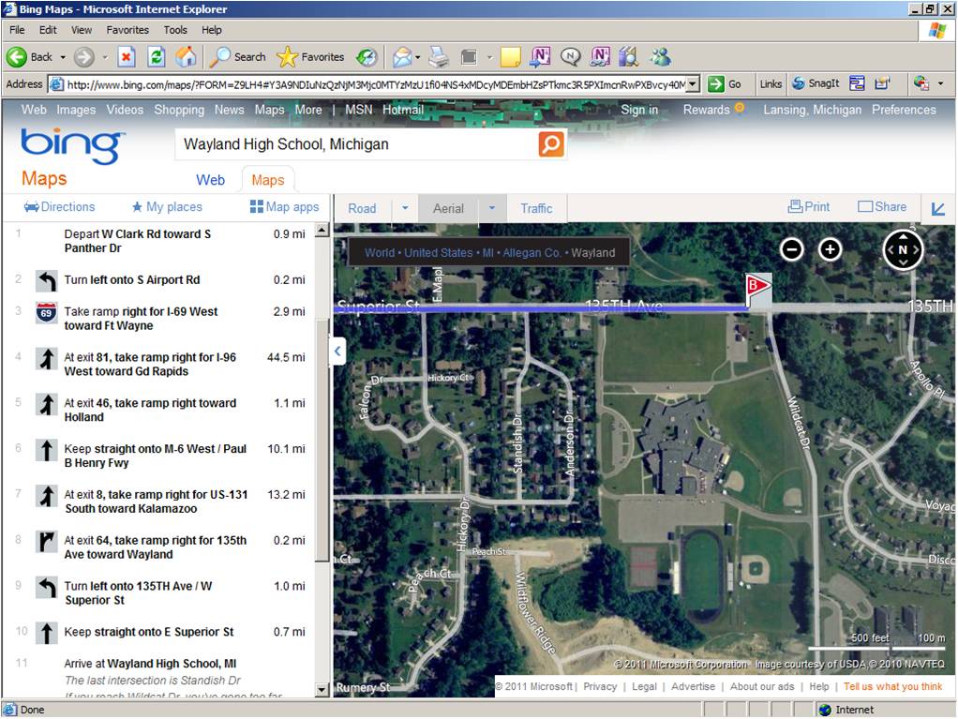Viewport: 958px width, 719px height.
Task: Click the printer icon in IE toolbar
Action: click(x=439, y=57)
